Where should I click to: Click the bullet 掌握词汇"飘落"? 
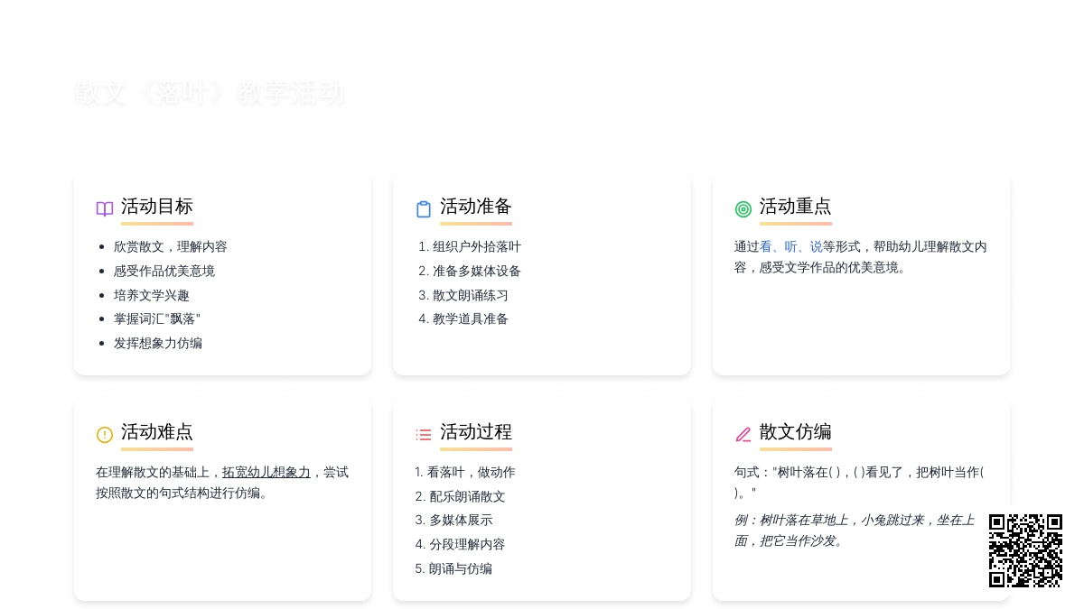point(157,318)
